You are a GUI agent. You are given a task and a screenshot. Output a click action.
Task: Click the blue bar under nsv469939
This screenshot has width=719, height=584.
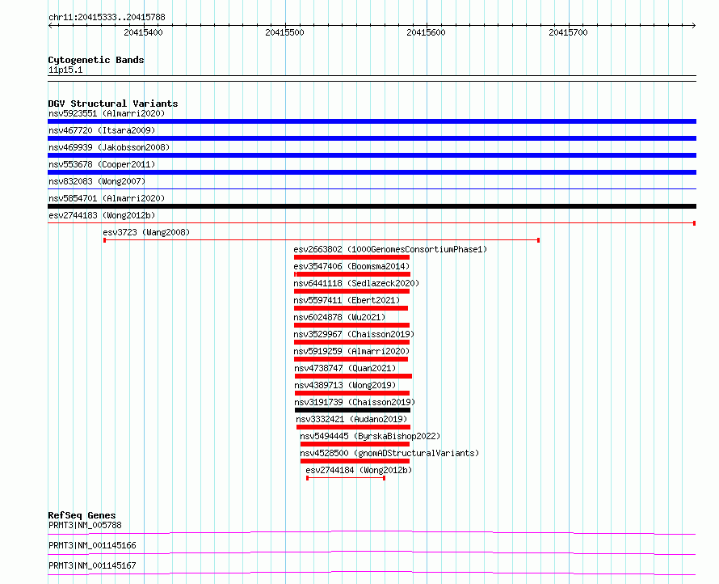(x=372, y=155)
